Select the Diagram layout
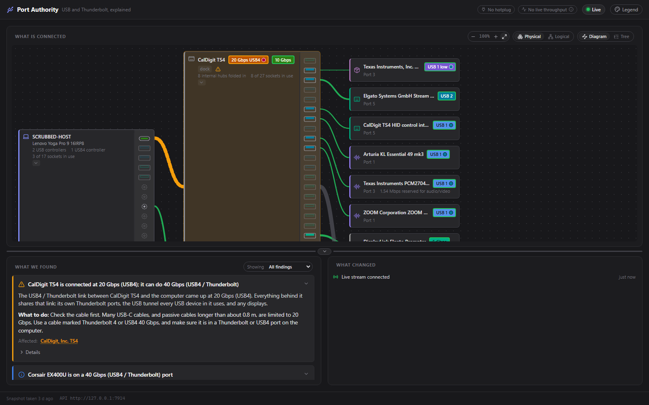This screenshot has height=405, width=649. pyautogui.click(x=594, y=36)
